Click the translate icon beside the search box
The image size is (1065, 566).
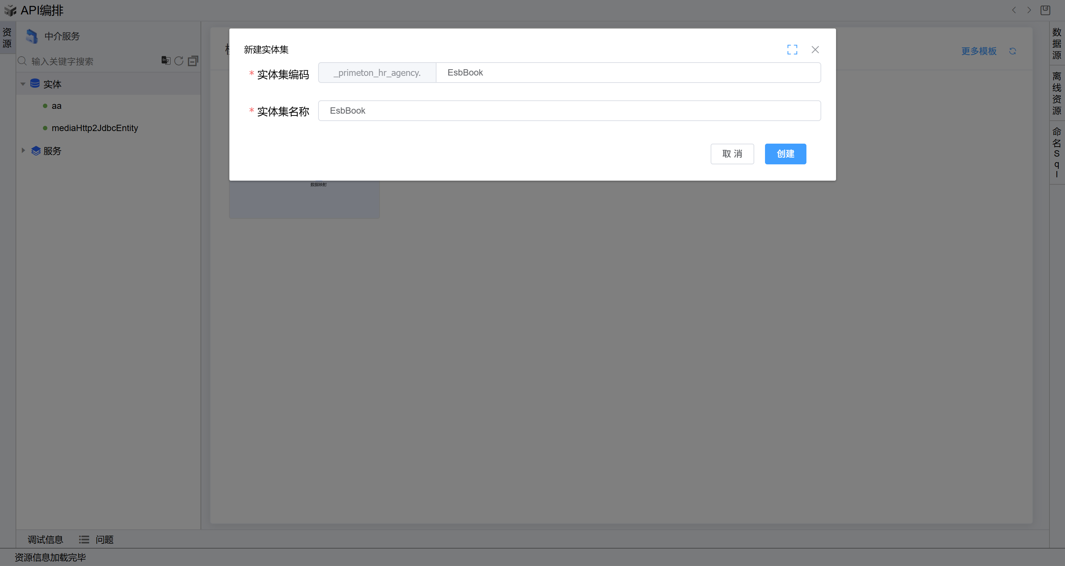click(165, 60)
